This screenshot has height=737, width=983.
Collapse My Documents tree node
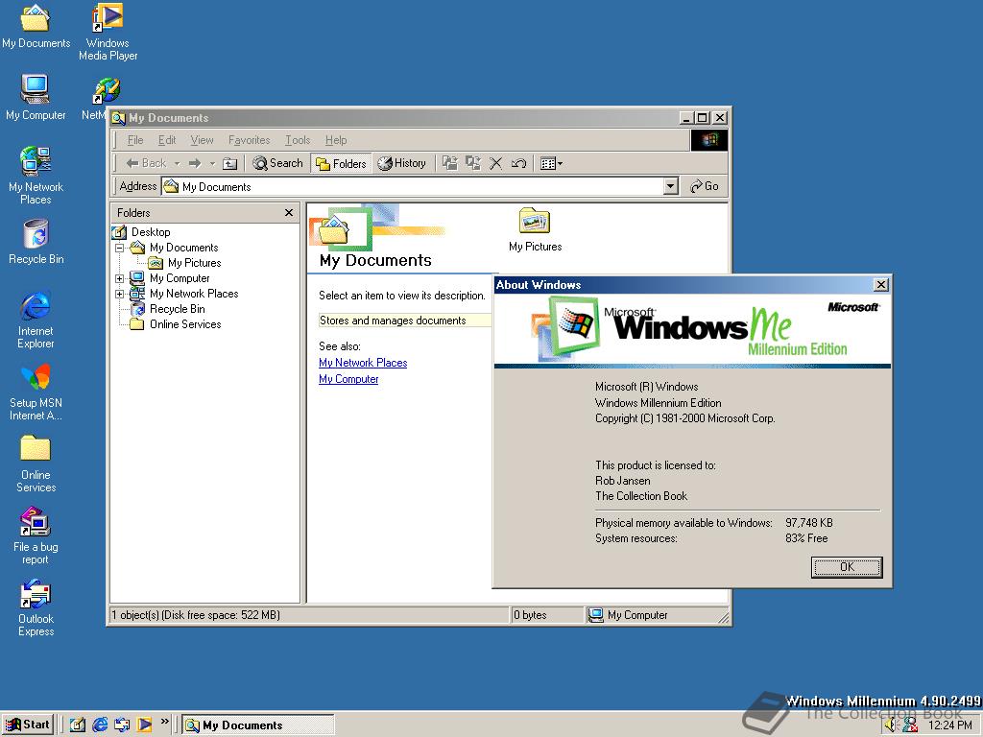pyautogui.click(x=119, y=248)
